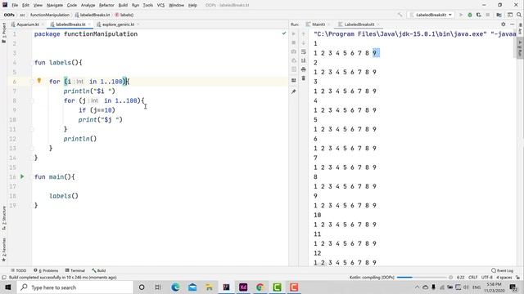The width and height of the screenshot is (524, 294).
Task: Click the CRLF line separator widget
Action: pos(473,278)
